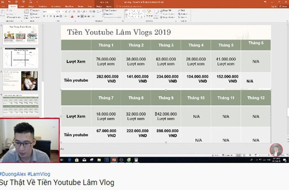Viewport: 289px width, 190px height.
Task: Open Quick Styles gallery
Action: pyautogui.click(x=156, y=14)
